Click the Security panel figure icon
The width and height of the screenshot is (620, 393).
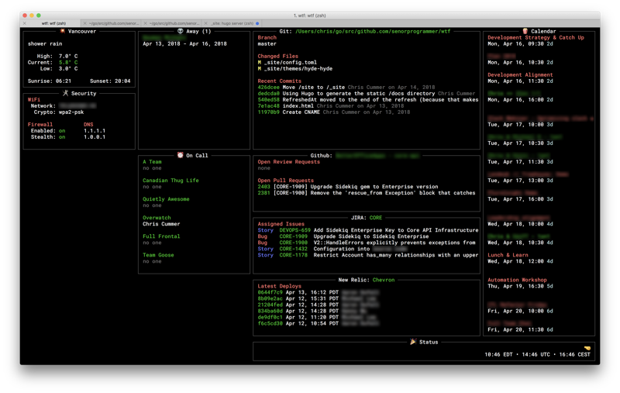click(65, 94)
